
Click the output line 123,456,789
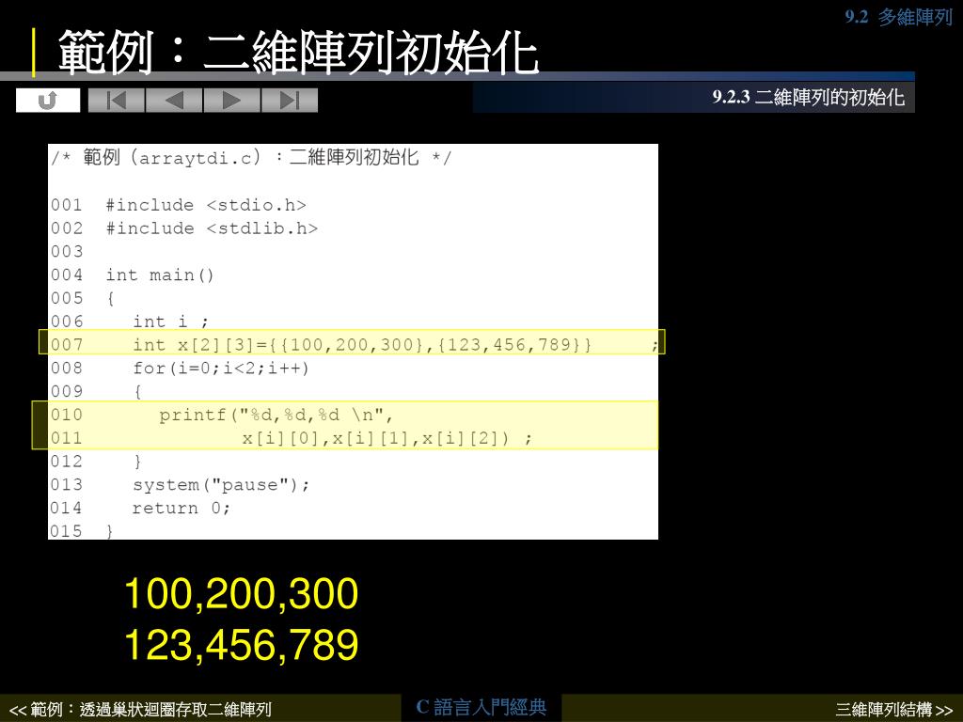(x=242, y=645)
